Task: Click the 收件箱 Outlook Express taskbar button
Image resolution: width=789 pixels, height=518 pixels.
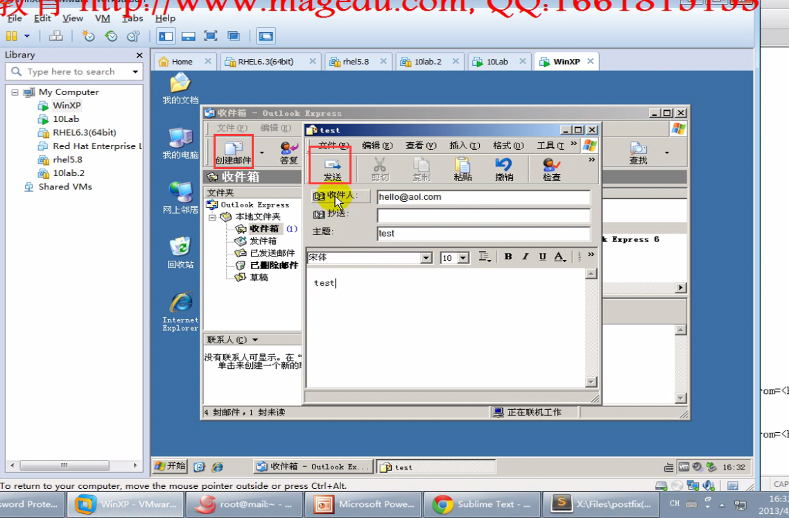Action: (x=313, y=467)
